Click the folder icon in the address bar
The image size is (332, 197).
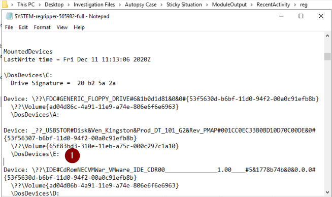(x=5, y=4)
